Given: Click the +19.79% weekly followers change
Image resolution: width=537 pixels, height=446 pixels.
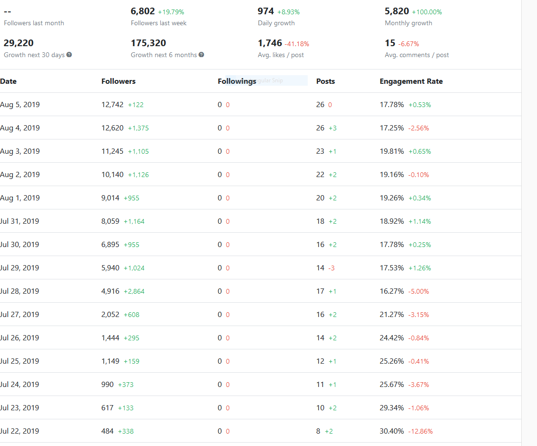Looking at the screenshot, I should point(171,12).
